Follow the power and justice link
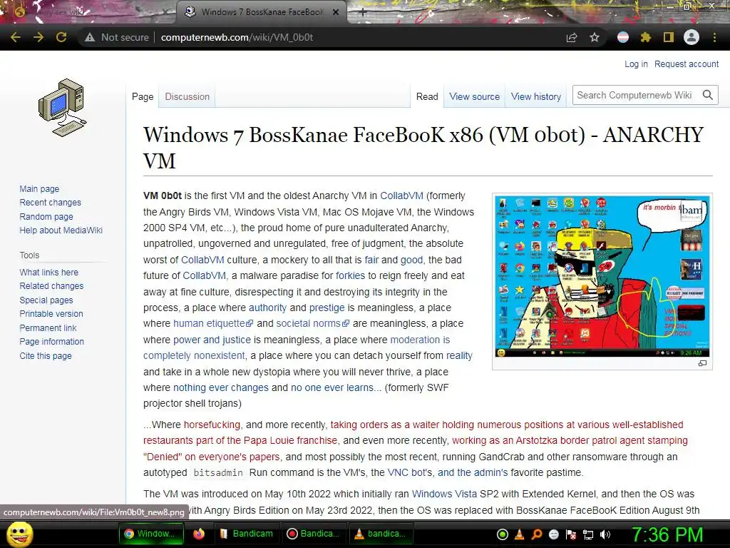The image size is (730, 548). pyautogui.click(x=212, y=340)
